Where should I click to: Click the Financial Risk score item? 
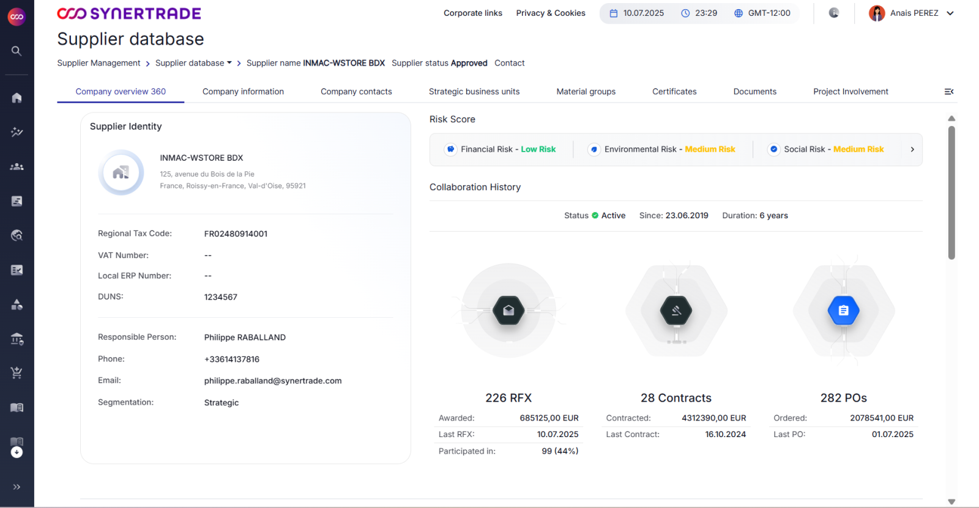[x=501, y=149]
